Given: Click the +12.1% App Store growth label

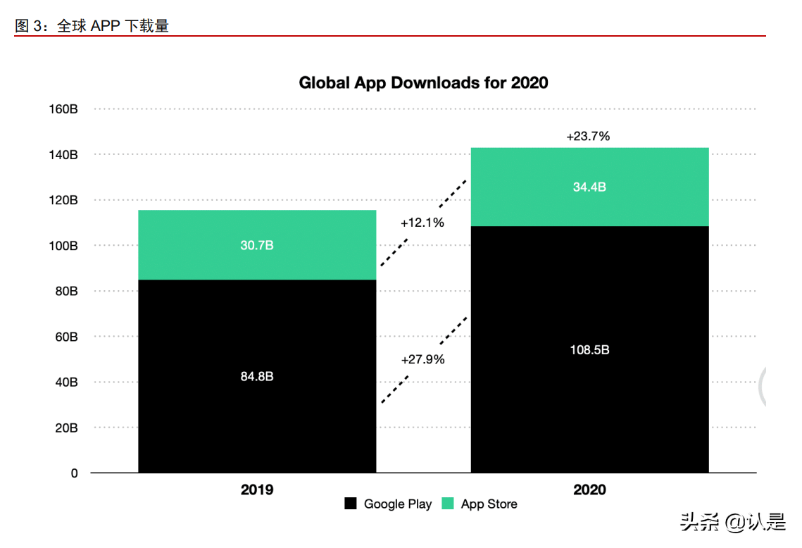Looking at the screenshot, I should click(422, 223).
